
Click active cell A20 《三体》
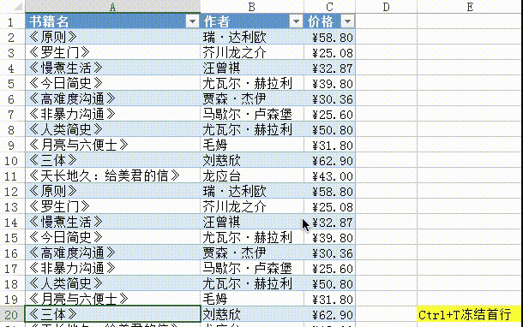point(112,314)
